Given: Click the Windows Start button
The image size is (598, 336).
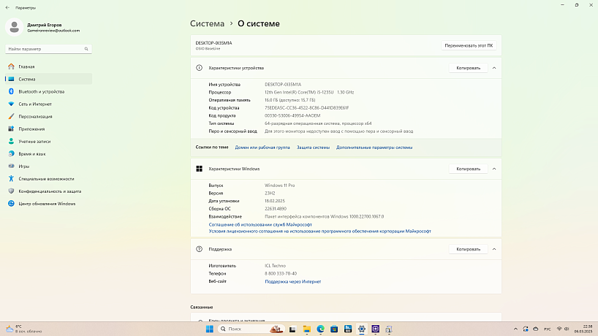Looking at the screenshot, I should point(210,329).
